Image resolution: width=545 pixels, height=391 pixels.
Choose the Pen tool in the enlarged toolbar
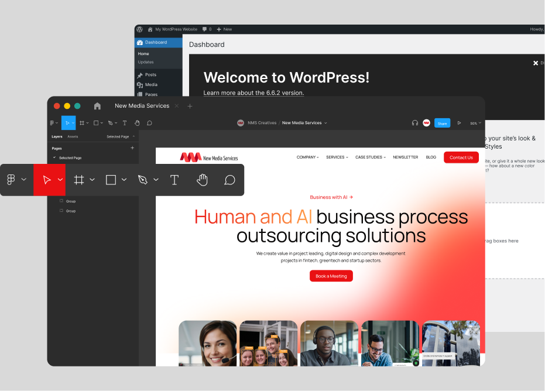[142, 180]
